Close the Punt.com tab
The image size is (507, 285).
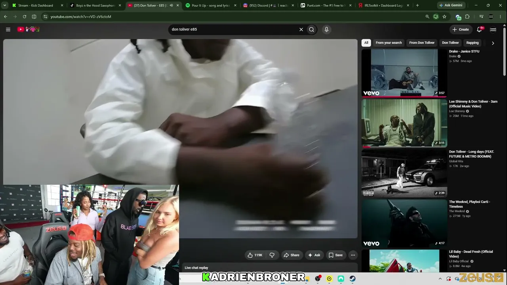(x=350, y=6)
